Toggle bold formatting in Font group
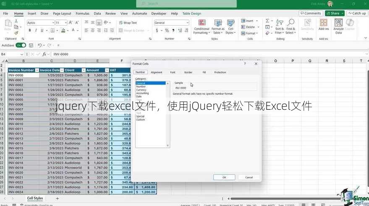Screen dimensions: 369x206 pyautogui.click(x=30, y=30)
